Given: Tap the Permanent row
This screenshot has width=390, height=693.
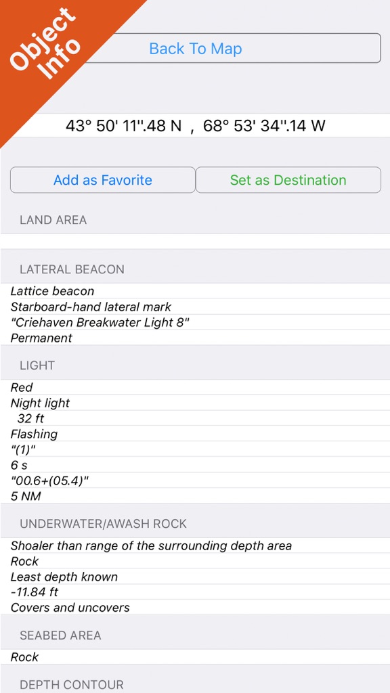Looking at the screenshot, I should click(195, 338).
